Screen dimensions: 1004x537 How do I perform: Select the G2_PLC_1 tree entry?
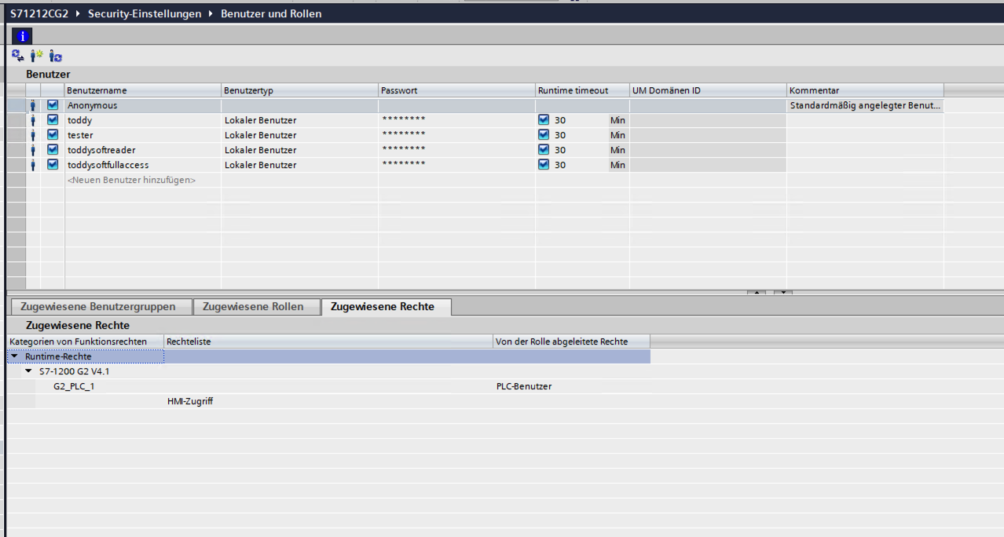pos(74,386)
